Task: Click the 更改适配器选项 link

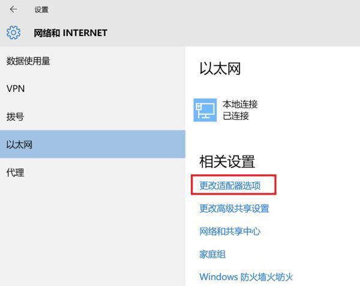Action: coord(230,186)
